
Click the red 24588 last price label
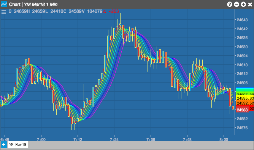click(x=242, y=110)
